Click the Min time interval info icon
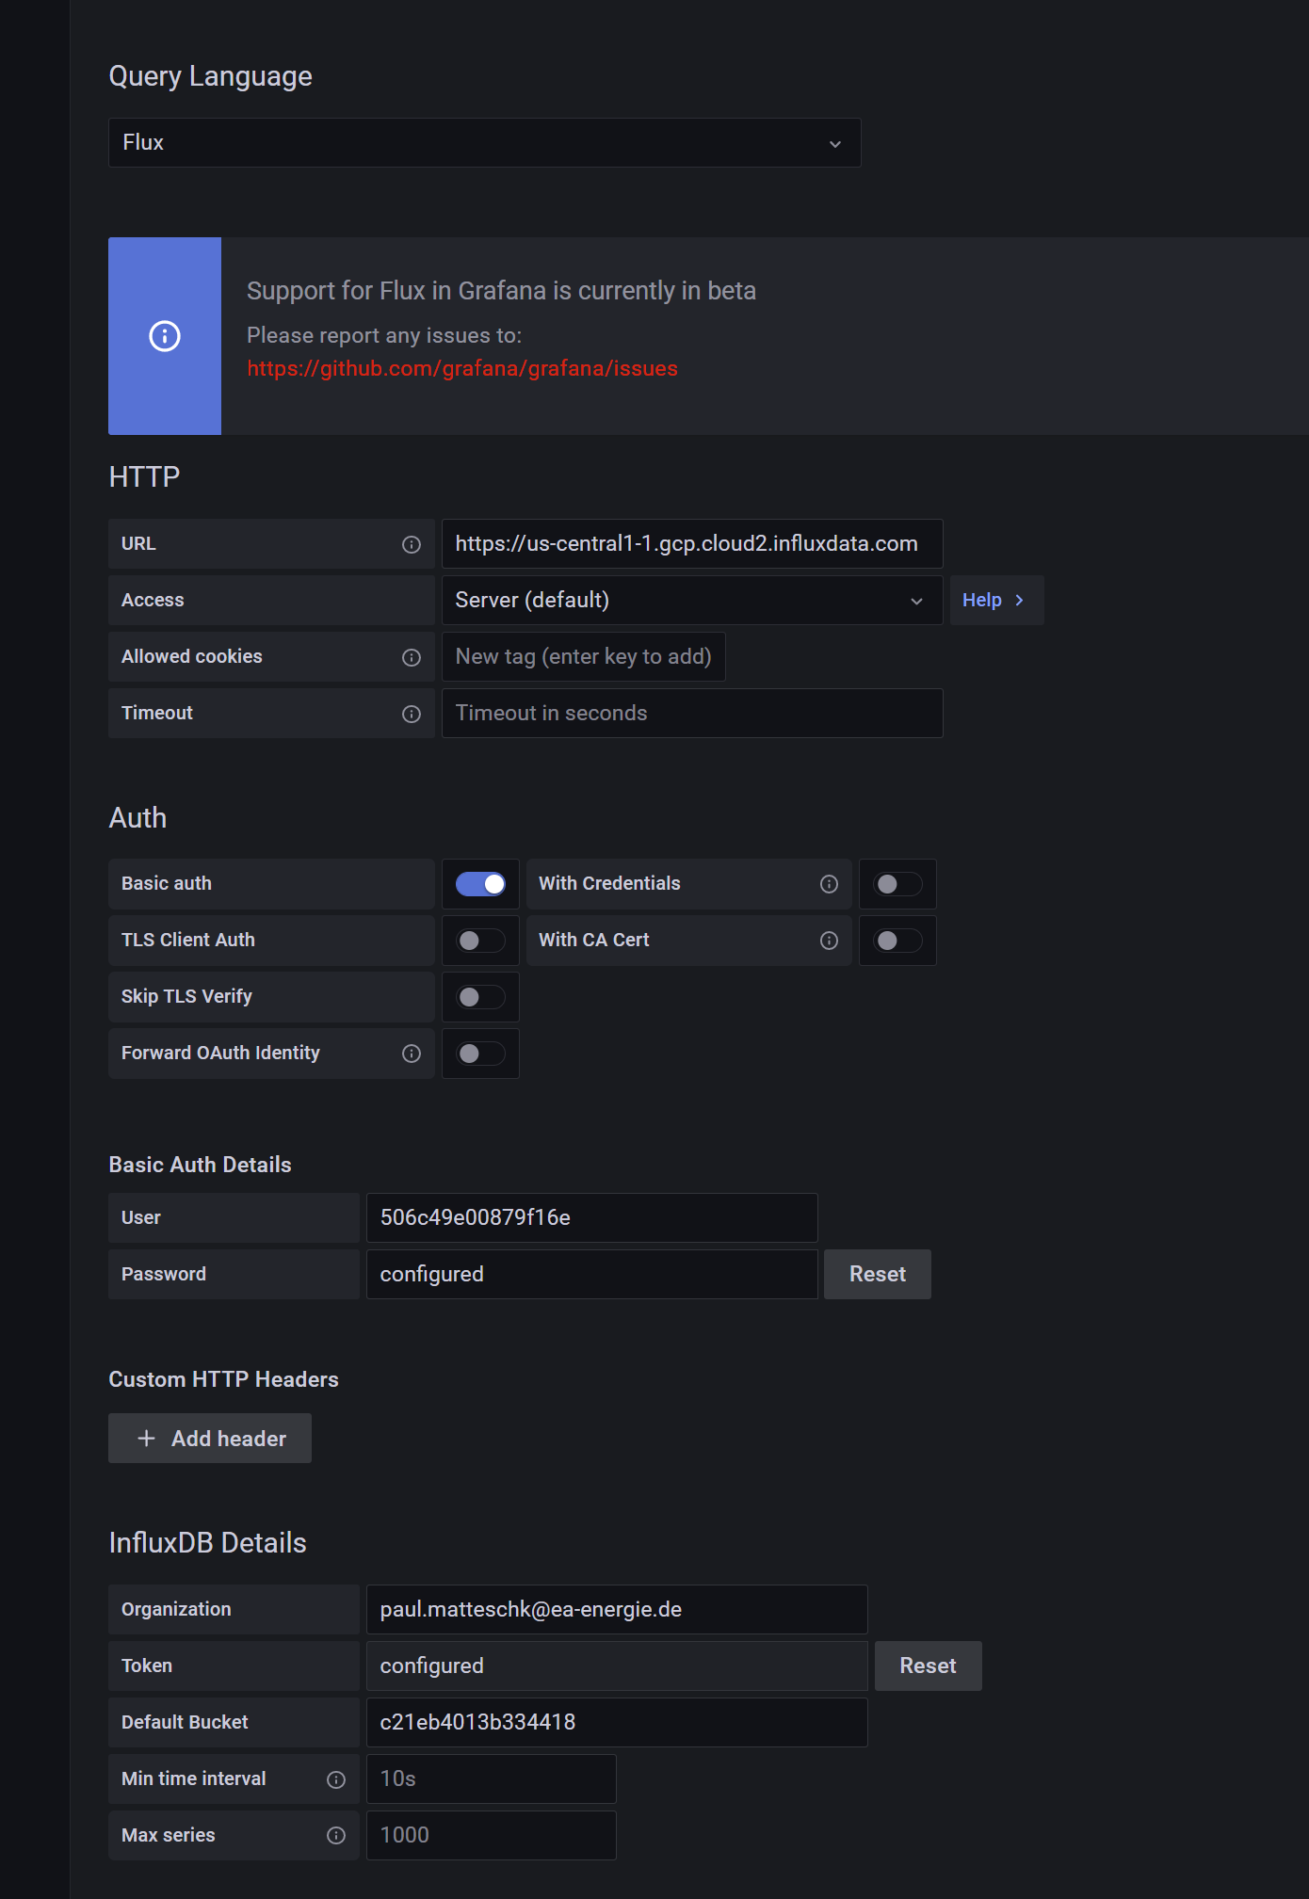This screenshot has width=1309, height=1899. (x=336, y=1779)
